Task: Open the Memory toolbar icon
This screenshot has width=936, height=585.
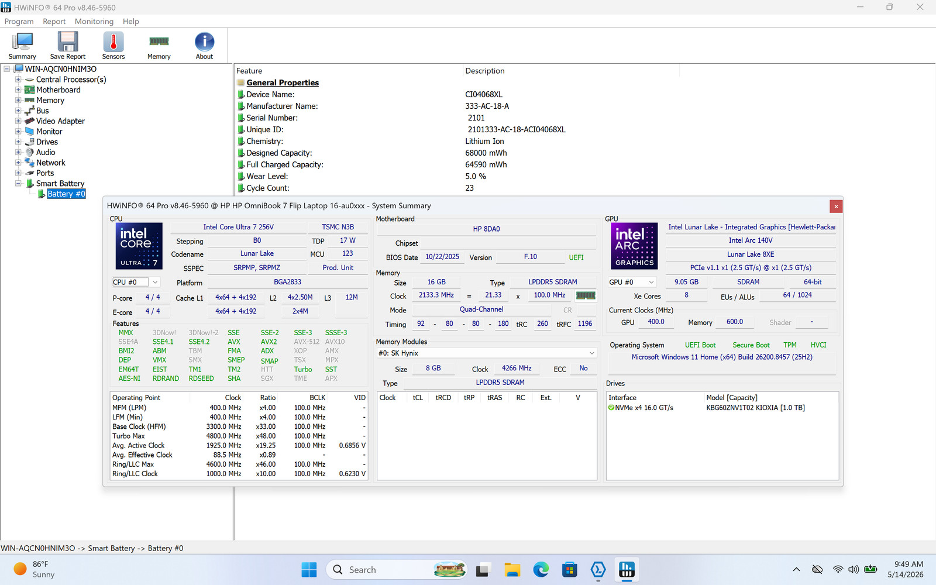Action: [159, 46]
